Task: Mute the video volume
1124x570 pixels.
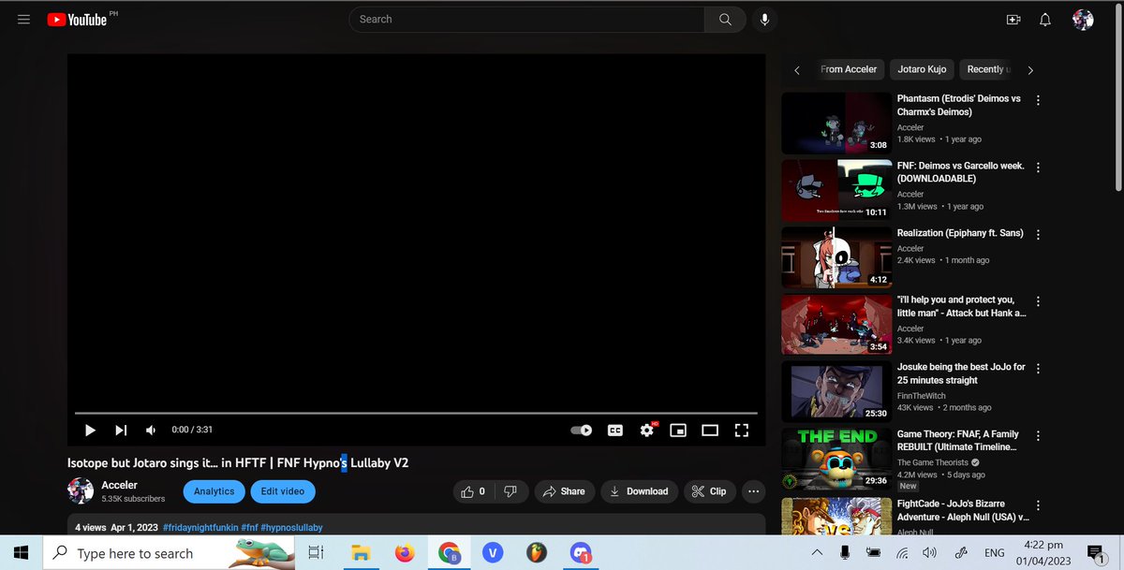Action: click(x=151, y=430)
